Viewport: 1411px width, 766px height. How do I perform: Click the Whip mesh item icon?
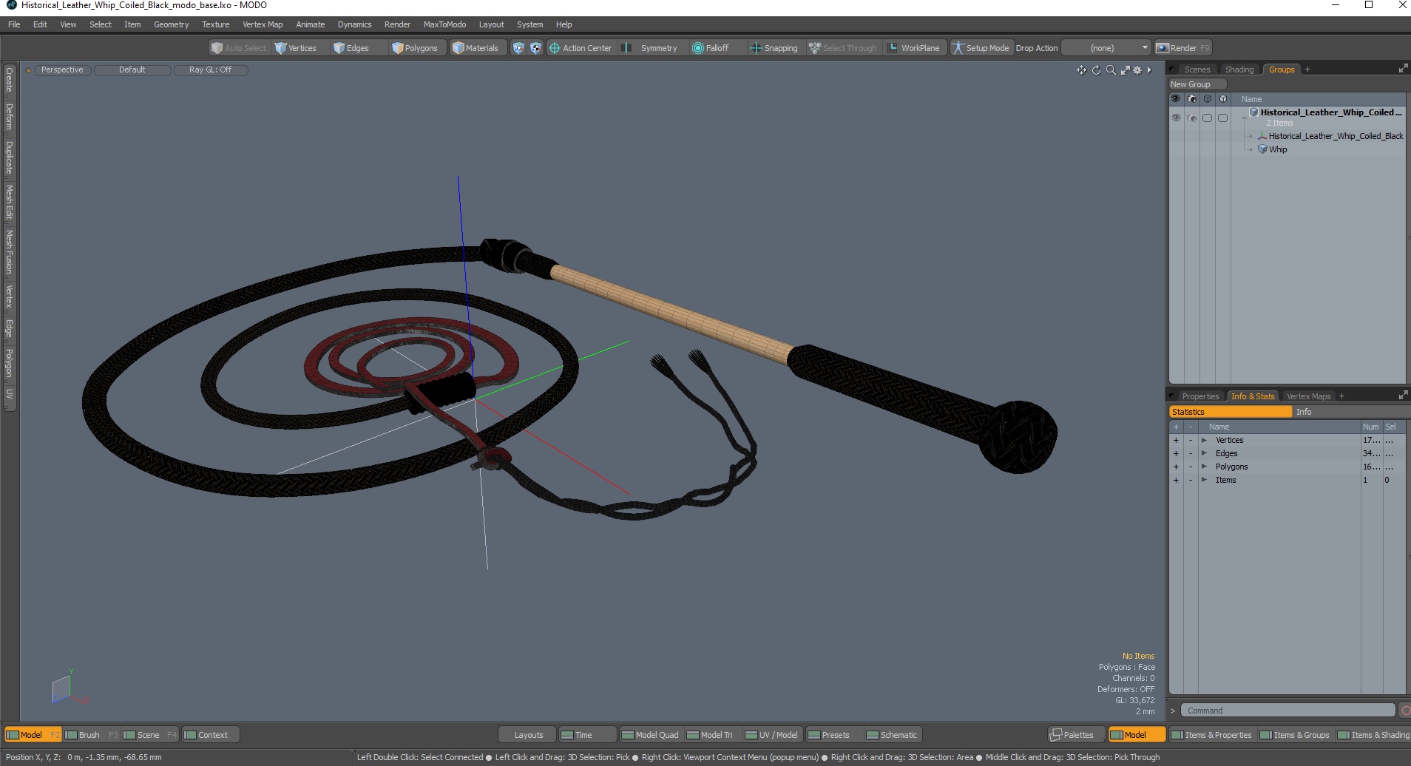point(1263,149)
